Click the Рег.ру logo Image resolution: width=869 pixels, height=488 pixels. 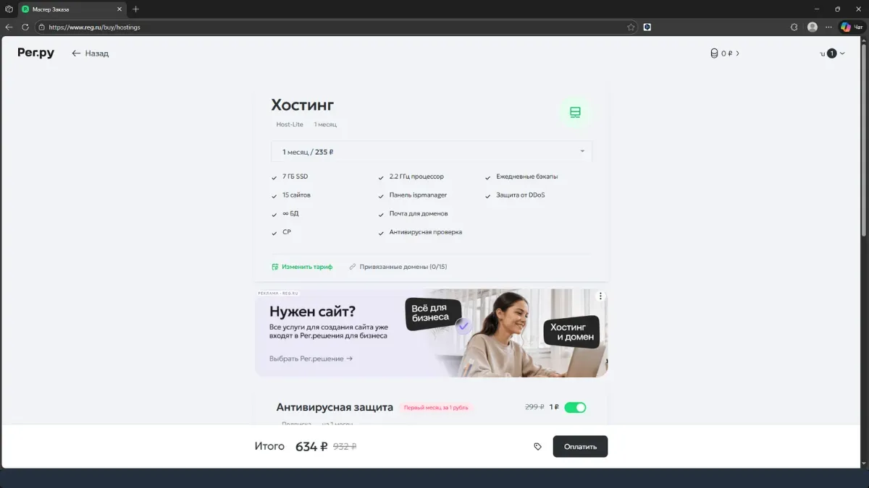pos(35,53)
